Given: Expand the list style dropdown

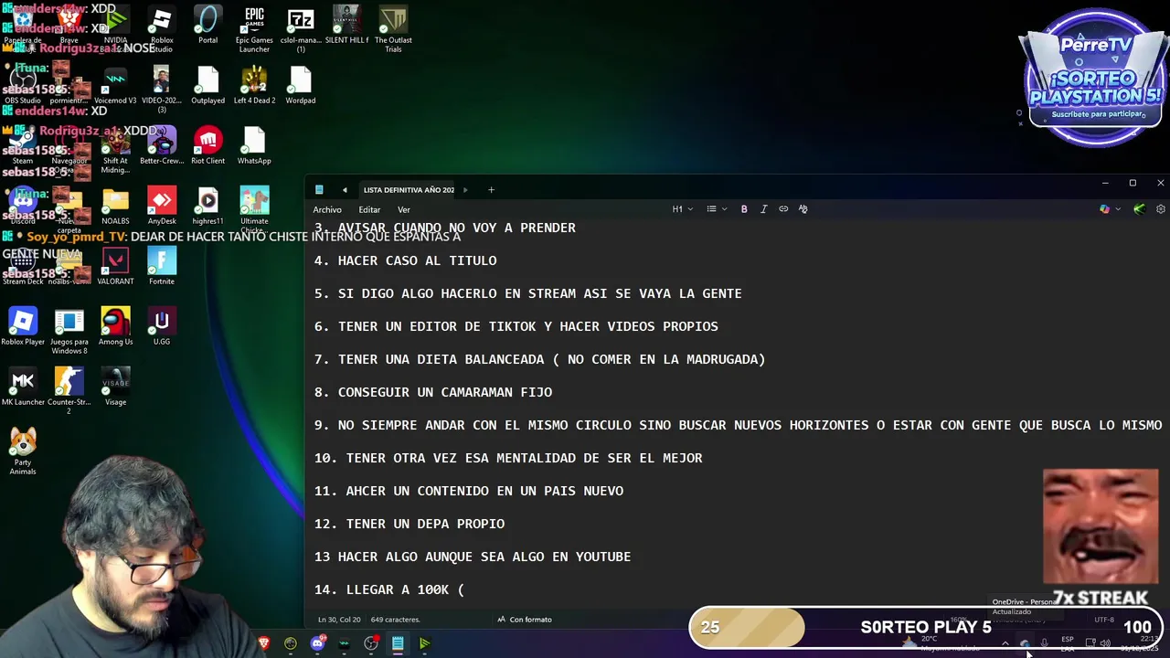Looking at the screenshot, I should click(717, 209).
